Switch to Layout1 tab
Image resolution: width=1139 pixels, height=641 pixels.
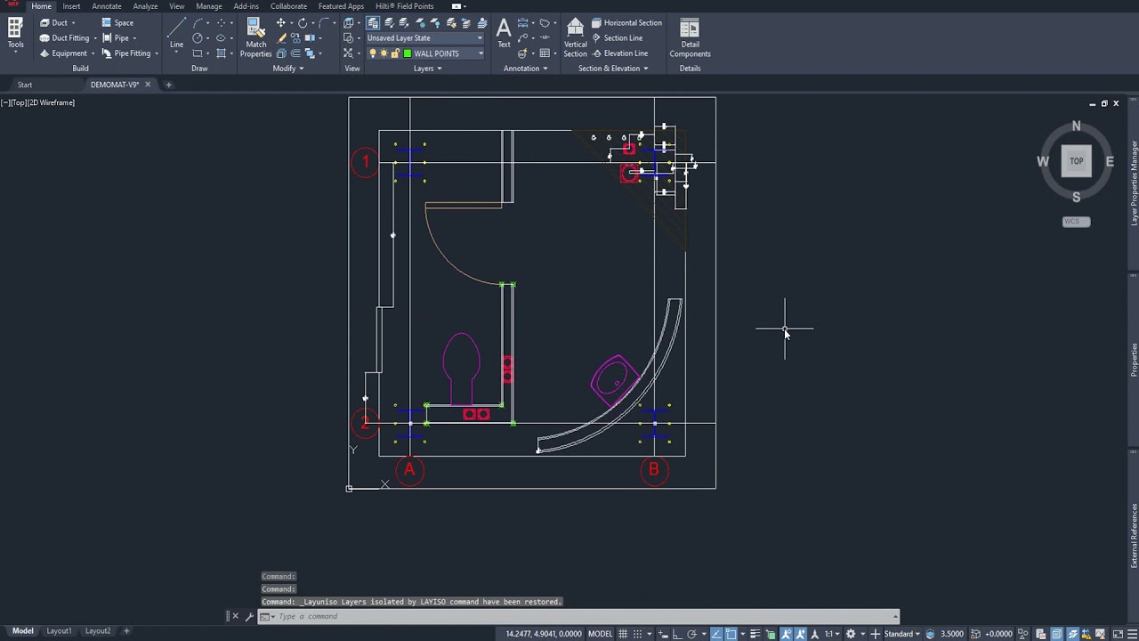click(59, 631)
